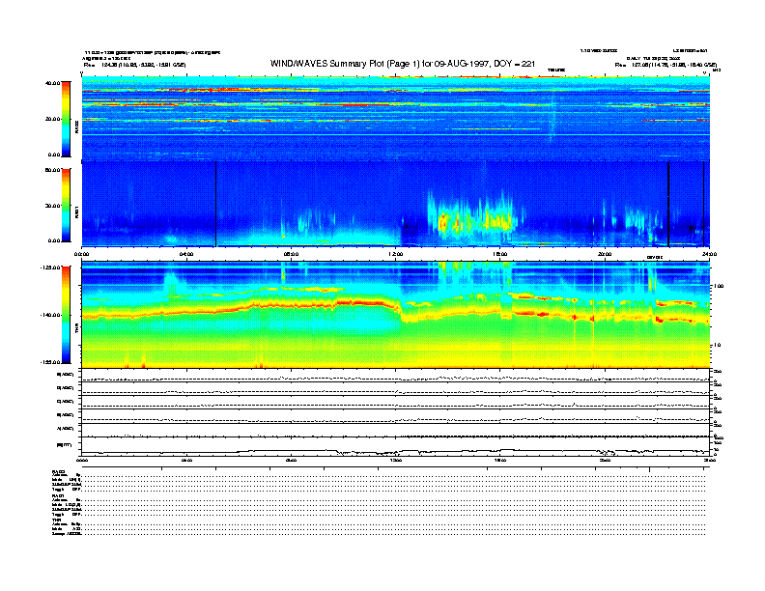The width and height of the screenshot is (765, 591).
Task: Click the 08:00 label under the RAD1 spectrogram
Action: coord(291,254)
